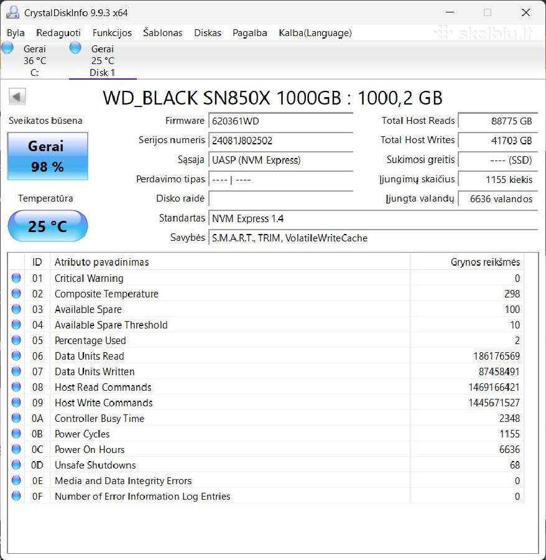Screen dimensions: 546x560
Task: Click the raw value 1469166421
Action: [494, 387]
